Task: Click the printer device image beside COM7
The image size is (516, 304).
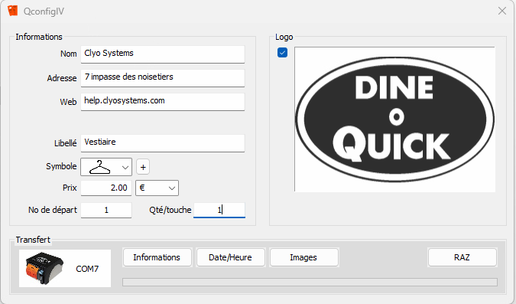Action: (44, 268)
